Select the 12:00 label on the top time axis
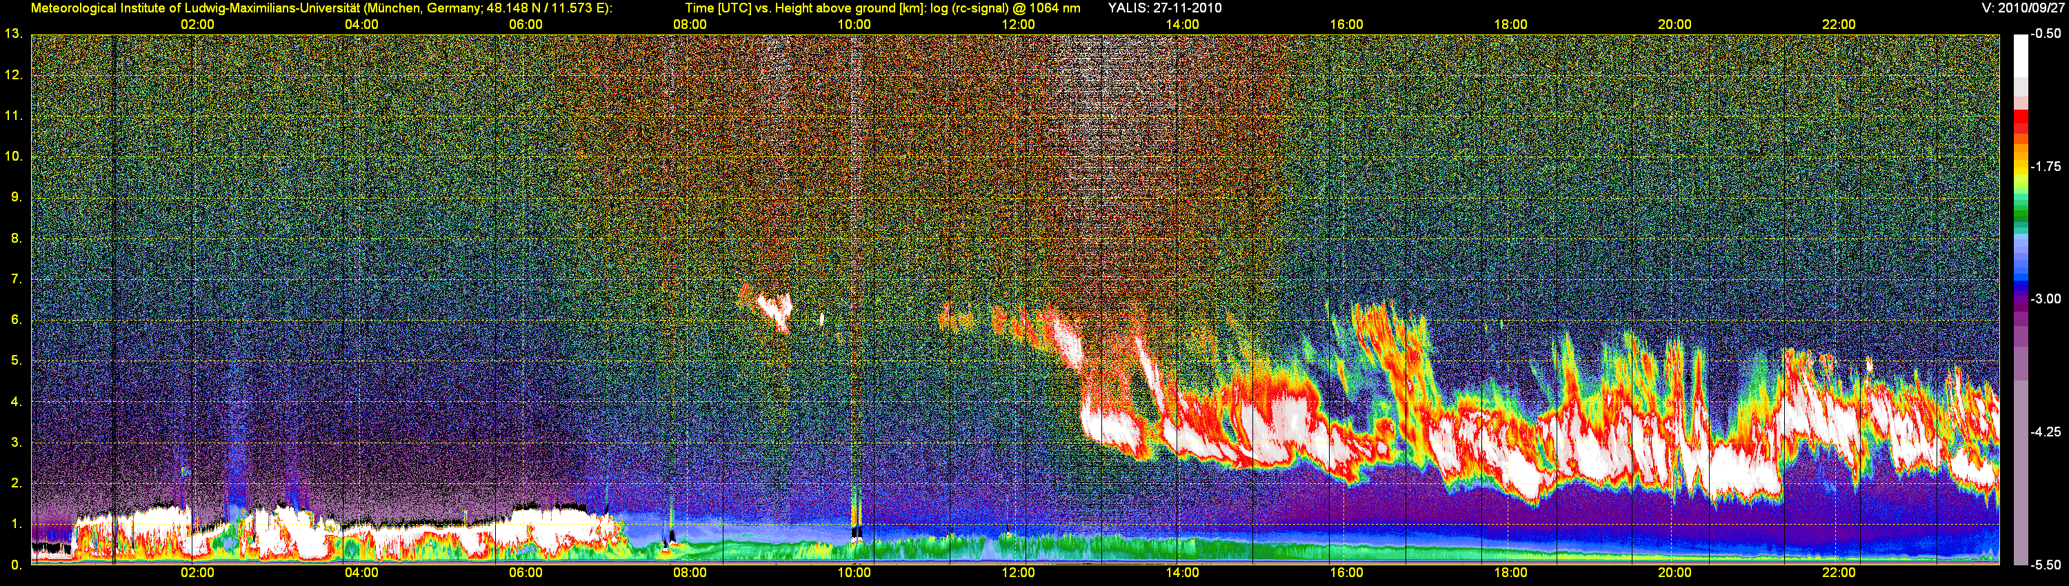 (1018, 25)
